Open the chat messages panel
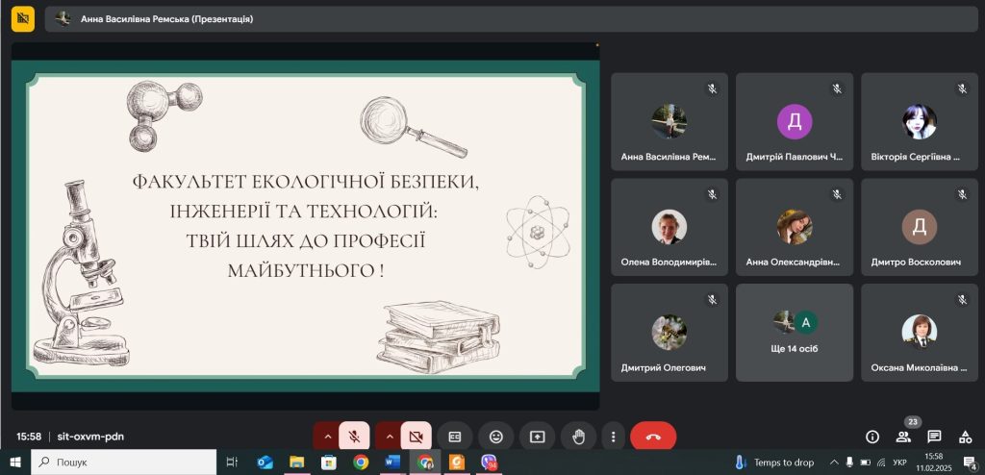This screenshot has height=475, width=985. point(934,437)
